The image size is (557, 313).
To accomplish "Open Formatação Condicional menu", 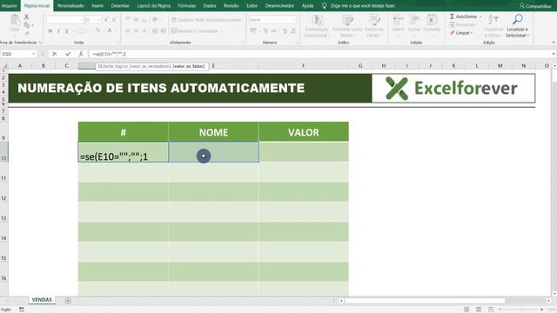I will point(317,26).
